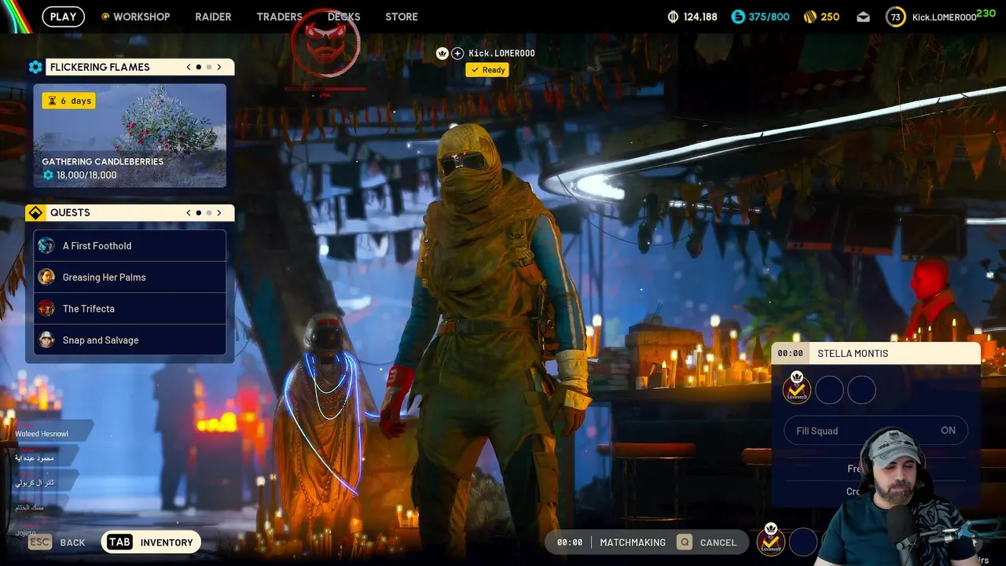The width and height of the screenshot is (1006, 566).
Task: Go to next Flickering Flames page
Action: 219,67
